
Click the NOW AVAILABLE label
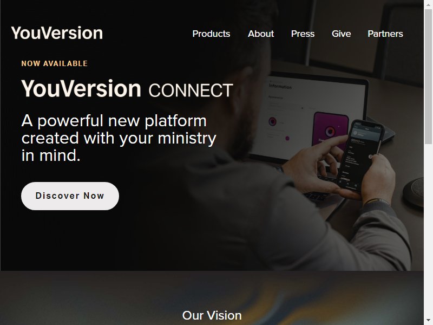coord(55,63)
